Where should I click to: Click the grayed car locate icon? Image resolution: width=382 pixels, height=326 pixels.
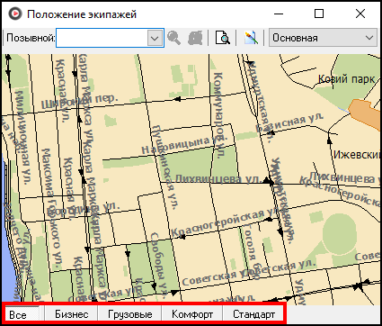pyautogui.click(x=195, y=38)
